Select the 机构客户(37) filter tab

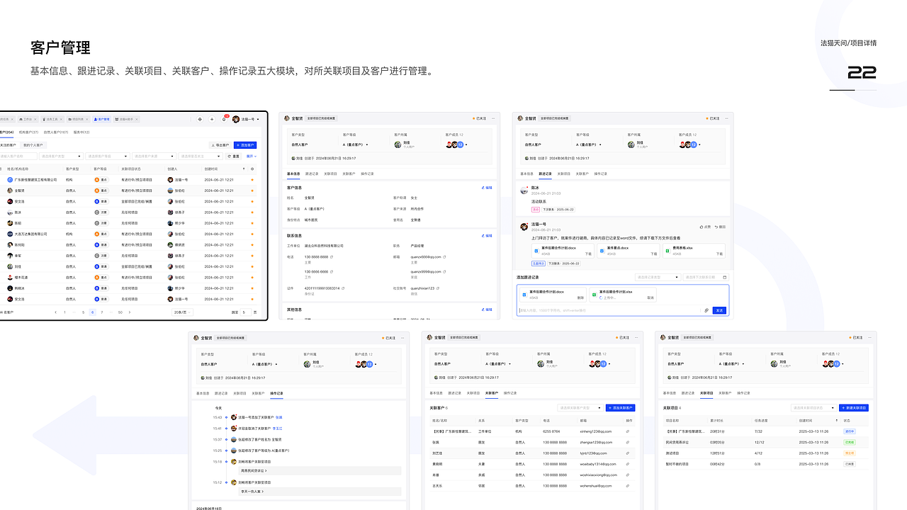point(28,132)
